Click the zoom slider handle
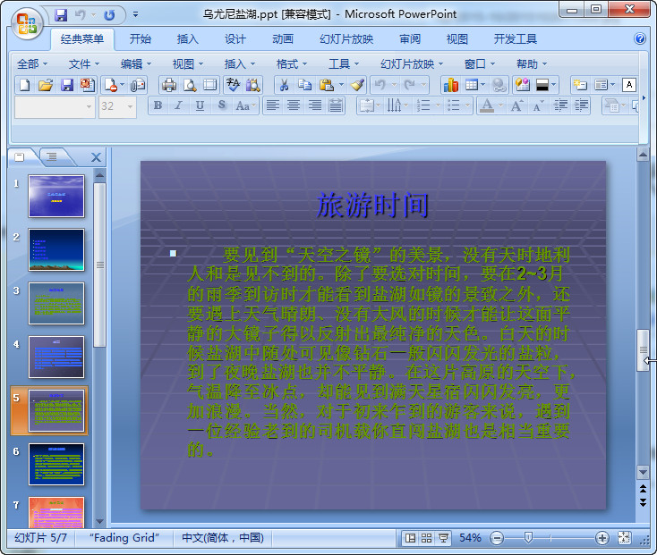This screenshot has width=657, height=555. 528,538
